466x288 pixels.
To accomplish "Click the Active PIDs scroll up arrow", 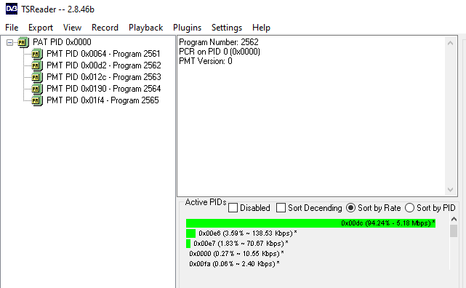I will pyautogui.click(x=454, y=220).
